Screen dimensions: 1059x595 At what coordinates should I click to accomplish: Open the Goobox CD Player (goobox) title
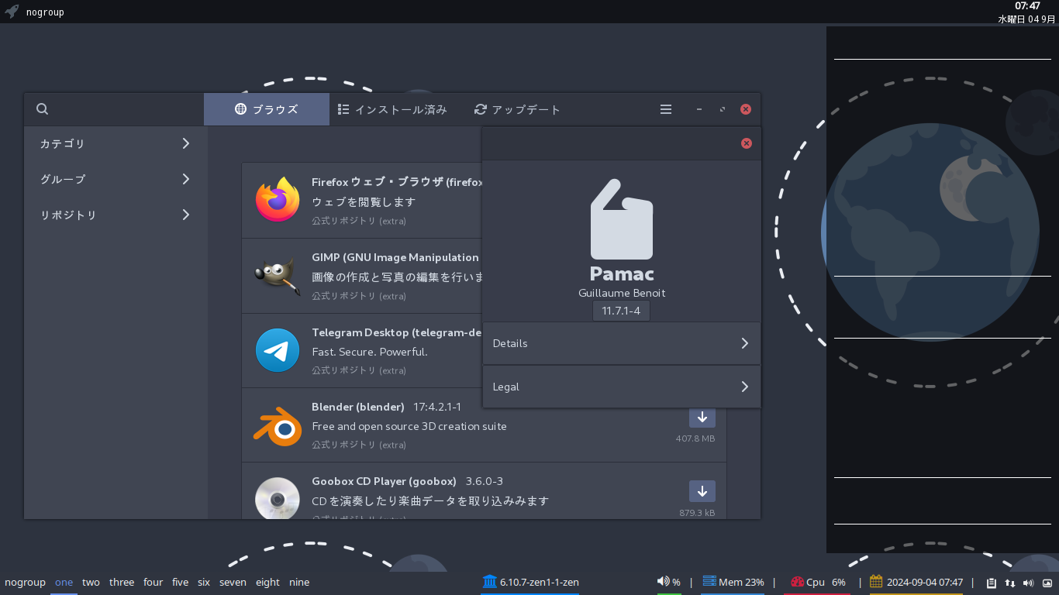[385, 481]
